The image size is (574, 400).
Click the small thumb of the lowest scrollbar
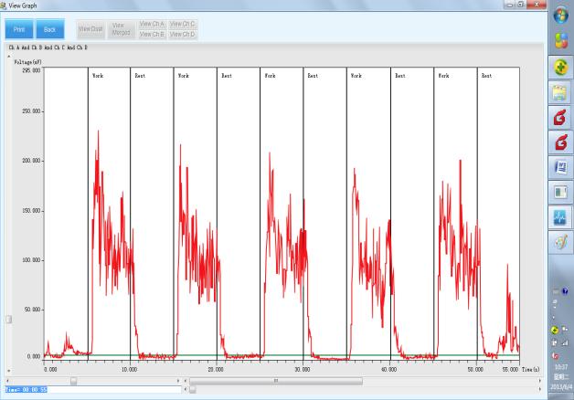[x=192, y=390]
